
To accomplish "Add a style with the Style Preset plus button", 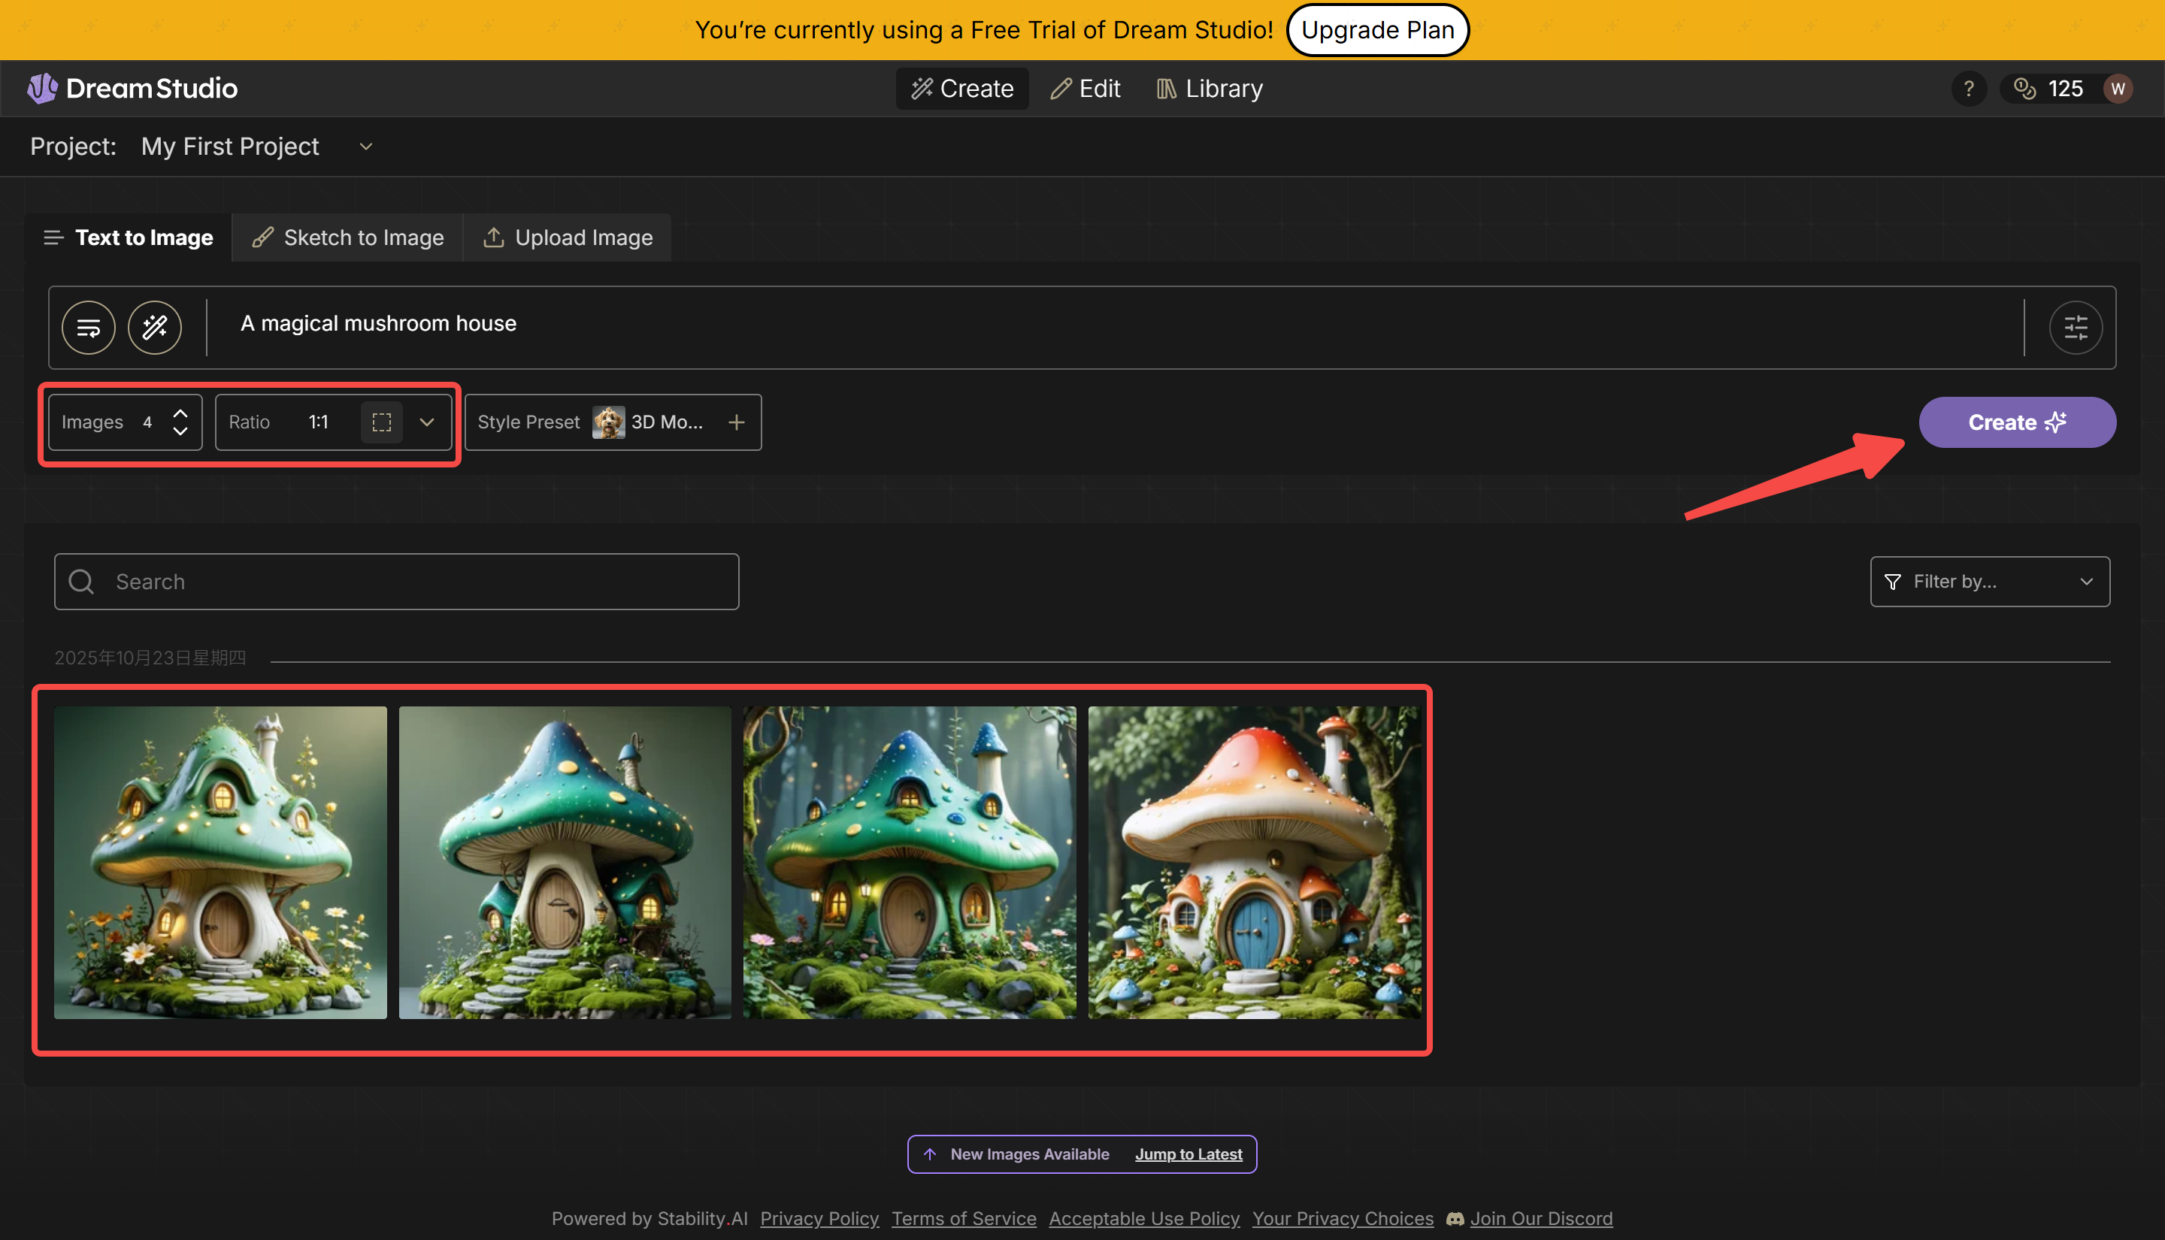I will [736, 422].
